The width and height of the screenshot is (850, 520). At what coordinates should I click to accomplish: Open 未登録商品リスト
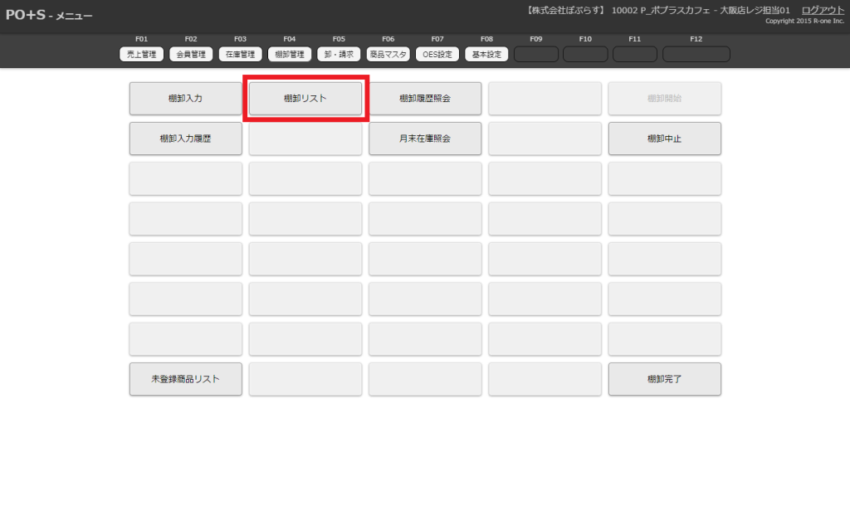point(185,379)
